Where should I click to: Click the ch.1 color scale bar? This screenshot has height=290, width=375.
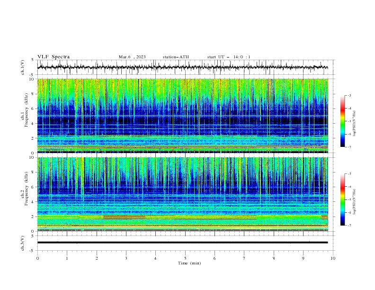pos(342,121)
